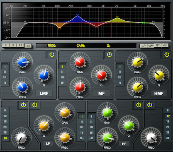Select type II for the MF band
This screenshot has width=173, height=152.
tap(62, 72)
